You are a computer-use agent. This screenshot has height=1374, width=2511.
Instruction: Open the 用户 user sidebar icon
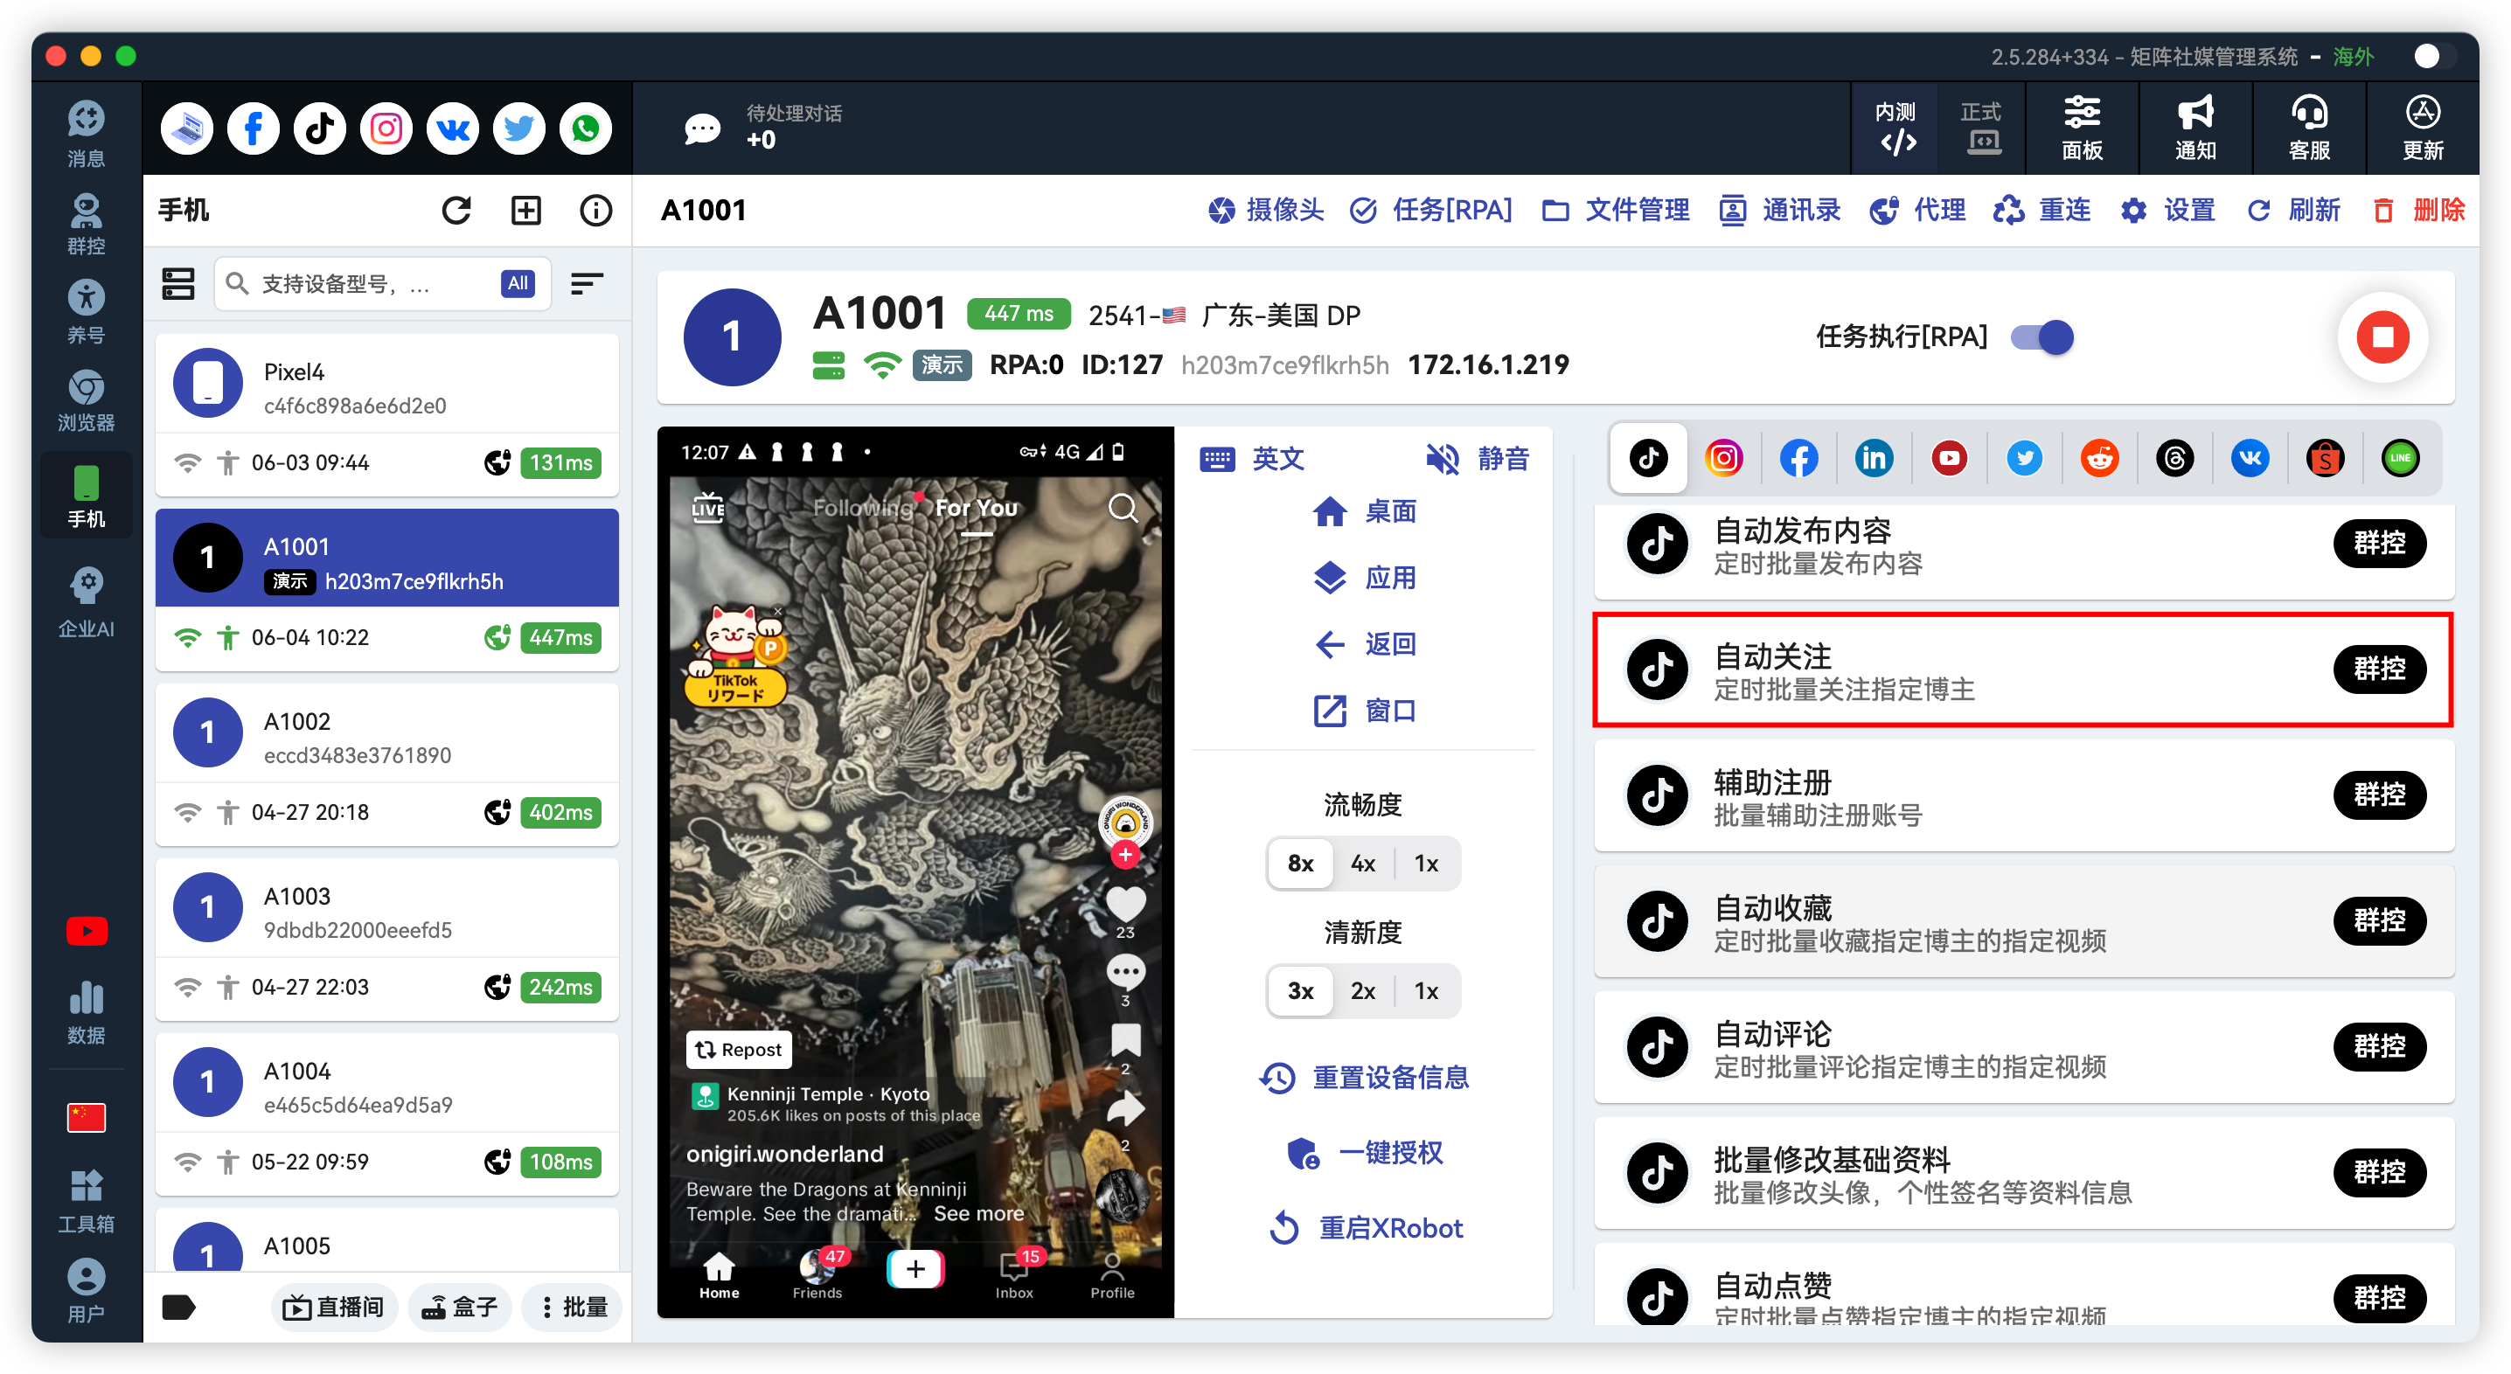[86, 1290]
